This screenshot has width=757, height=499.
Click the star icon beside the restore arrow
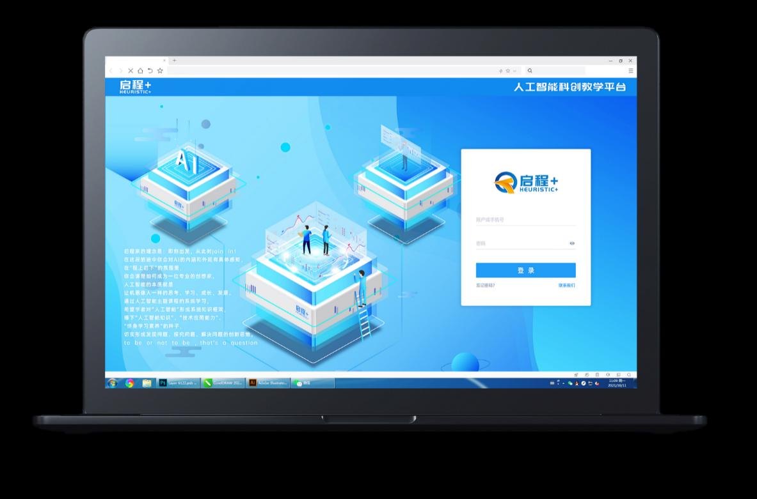160,71
